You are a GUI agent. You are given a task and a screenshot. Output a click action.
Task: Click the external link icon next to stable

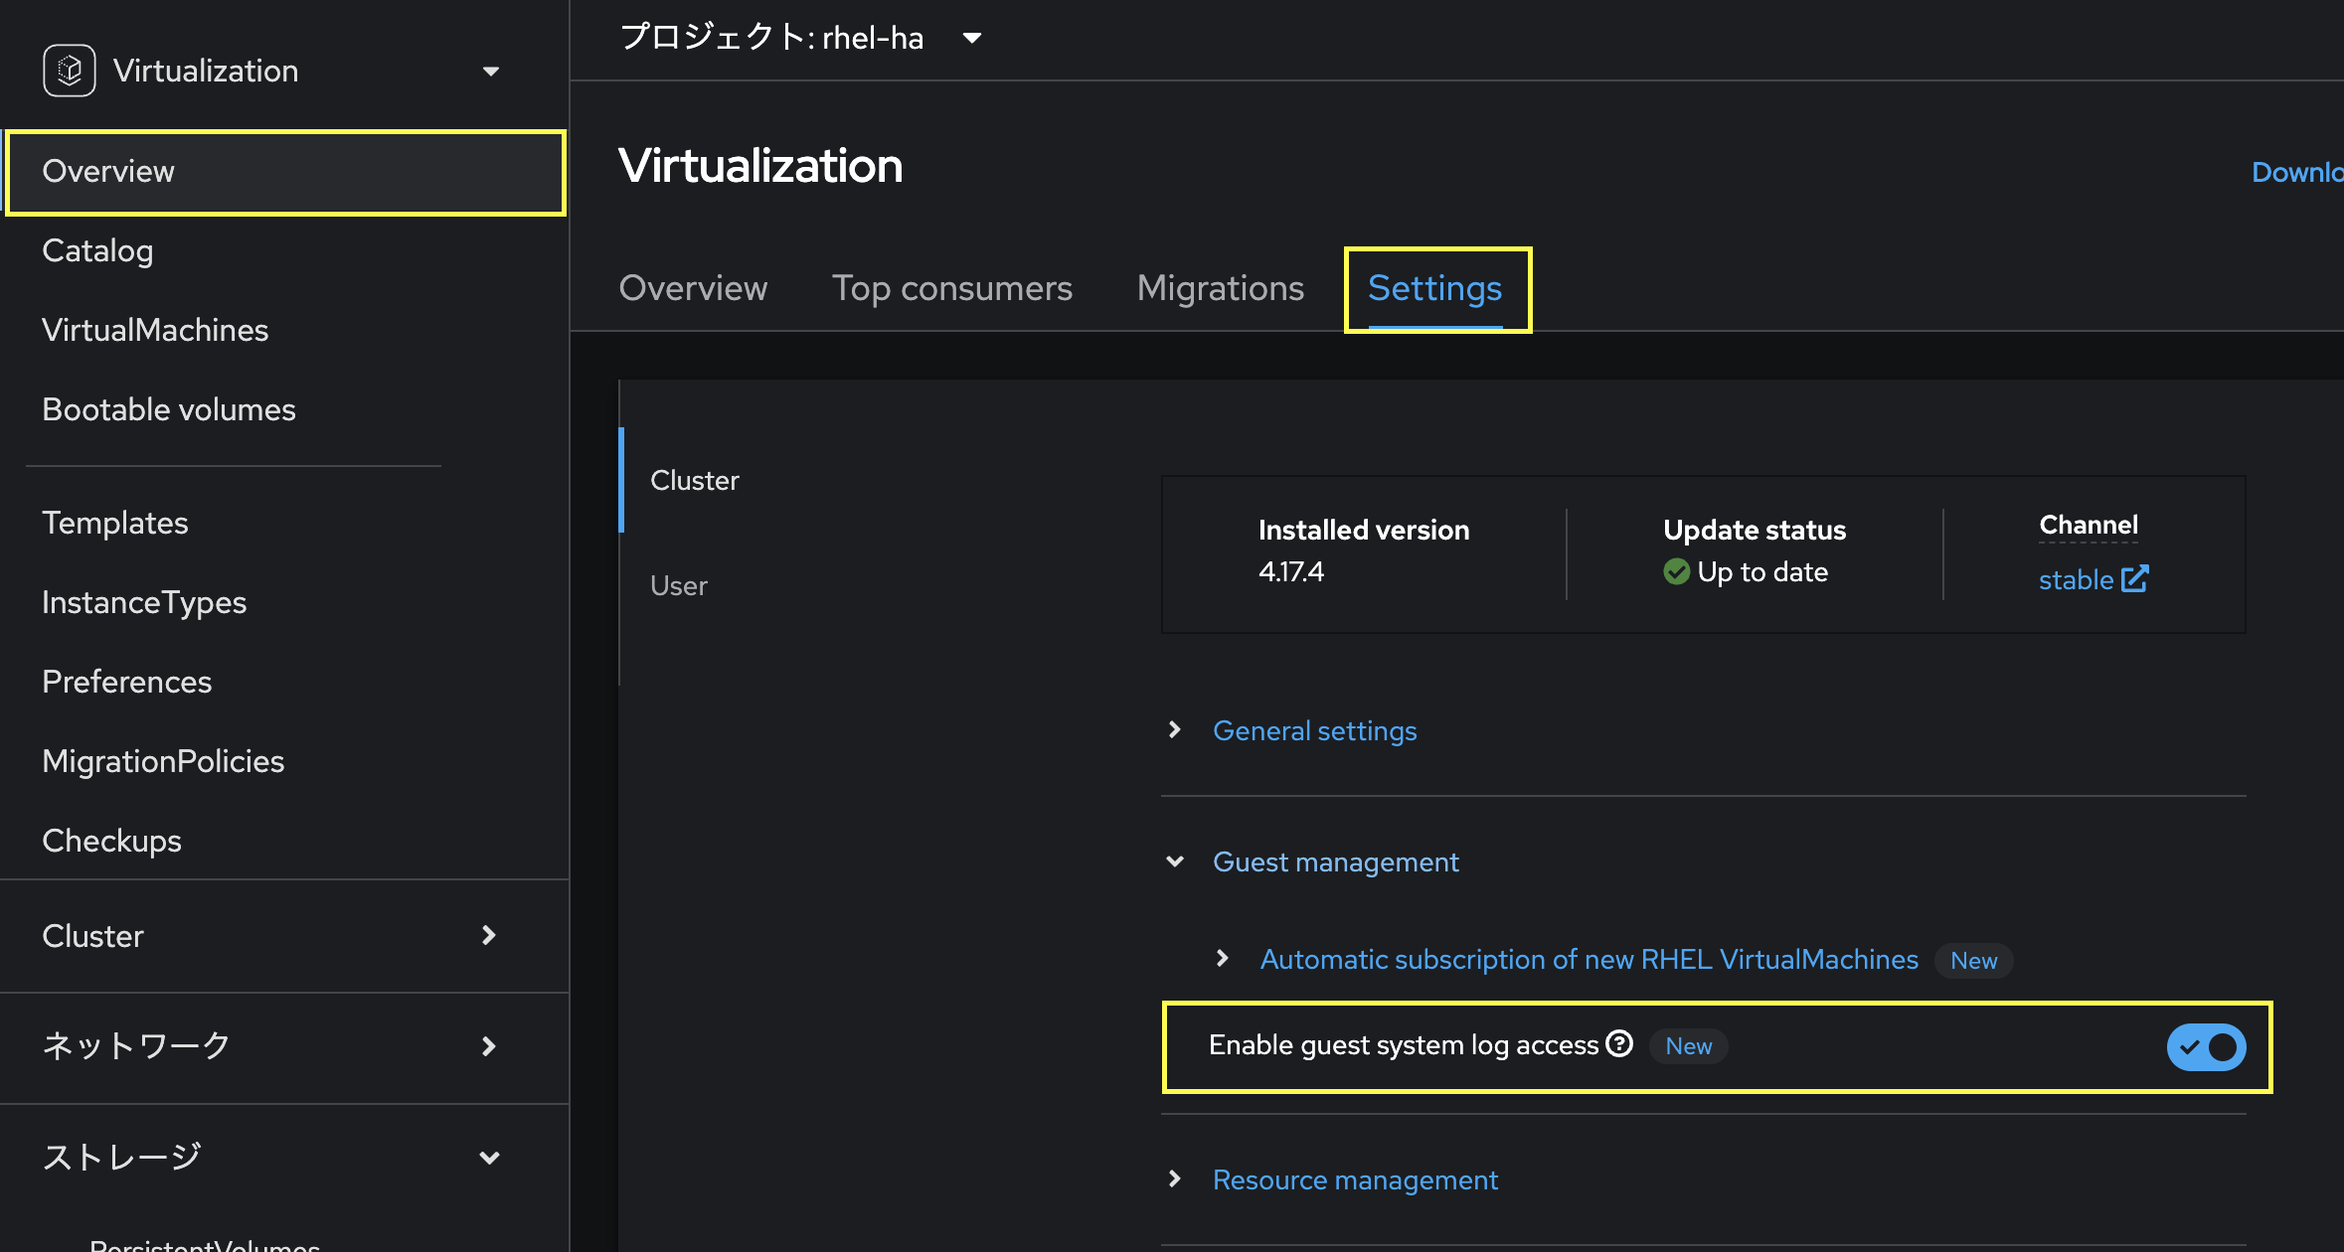click(x=2135, y=578)
